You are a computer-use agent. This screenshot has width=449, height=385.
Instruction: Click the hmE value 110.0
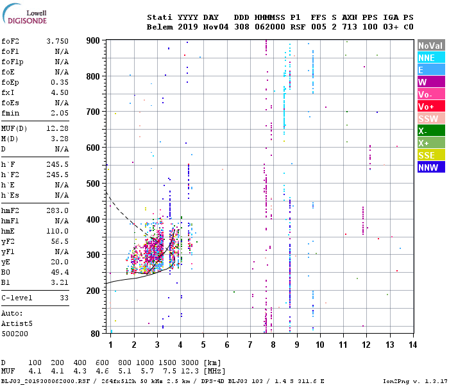(58, 231)
